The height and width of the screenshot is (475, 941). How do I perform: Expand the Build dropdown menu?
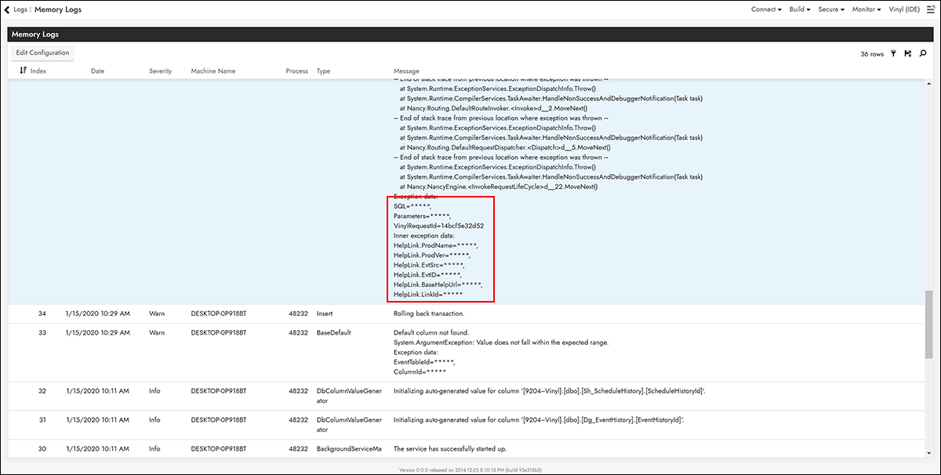(801, 9)
